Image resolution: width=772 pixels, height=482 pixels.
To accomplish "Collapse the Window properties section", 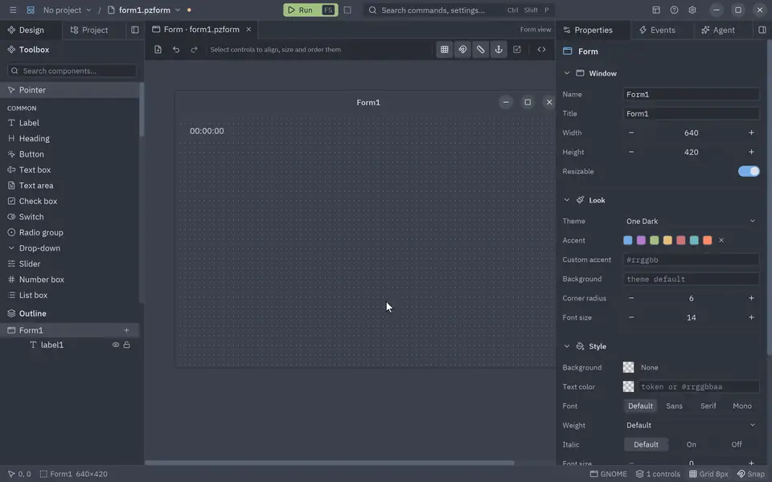I will point(567,73).
